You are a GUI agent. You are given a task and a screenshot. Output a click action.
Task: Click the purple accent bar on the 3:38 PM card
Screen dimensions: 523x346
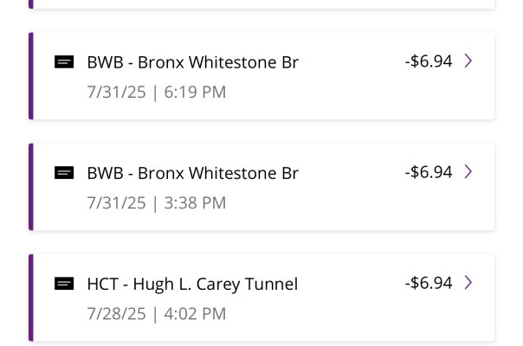click(x=31, y=187)
